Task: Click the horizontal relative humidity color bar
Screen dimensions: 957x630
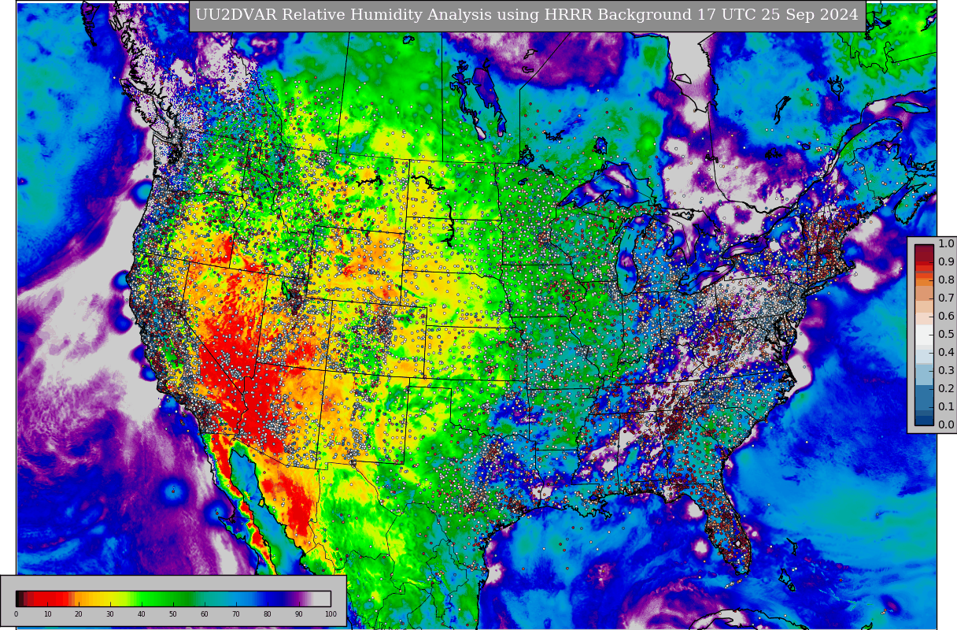Action: (173, 598)
